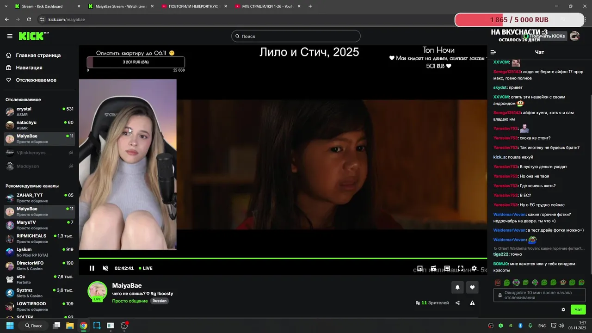592x333 pixels.
Task: Go back in browser history
Action: pyautogui.click(x=6, y=19)
